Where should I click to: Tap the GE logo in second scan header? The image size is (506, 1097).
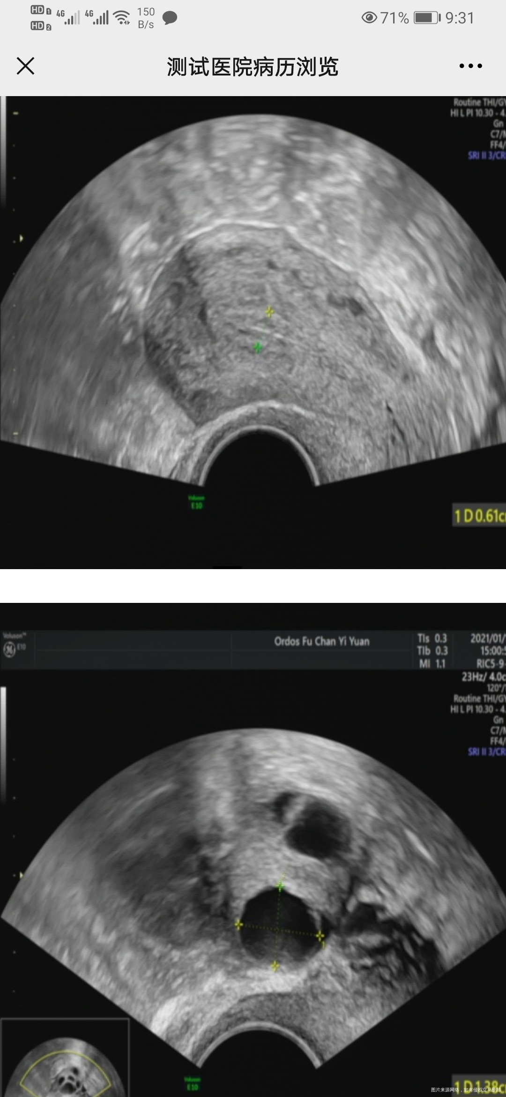point(9,649)
